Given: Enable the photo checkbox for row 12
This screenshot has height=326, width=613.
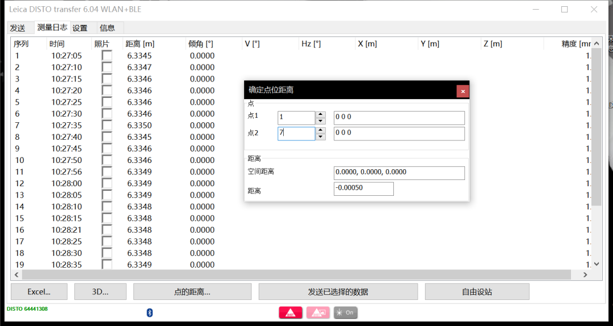Looking at the screenshot, I should tap(106, 183).
